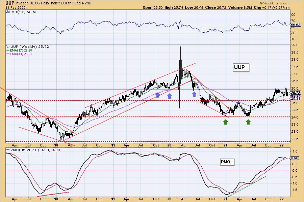
Task: Open the StockCharts.com copyright link
Action: pyautogui.click(x=275, y=3)
